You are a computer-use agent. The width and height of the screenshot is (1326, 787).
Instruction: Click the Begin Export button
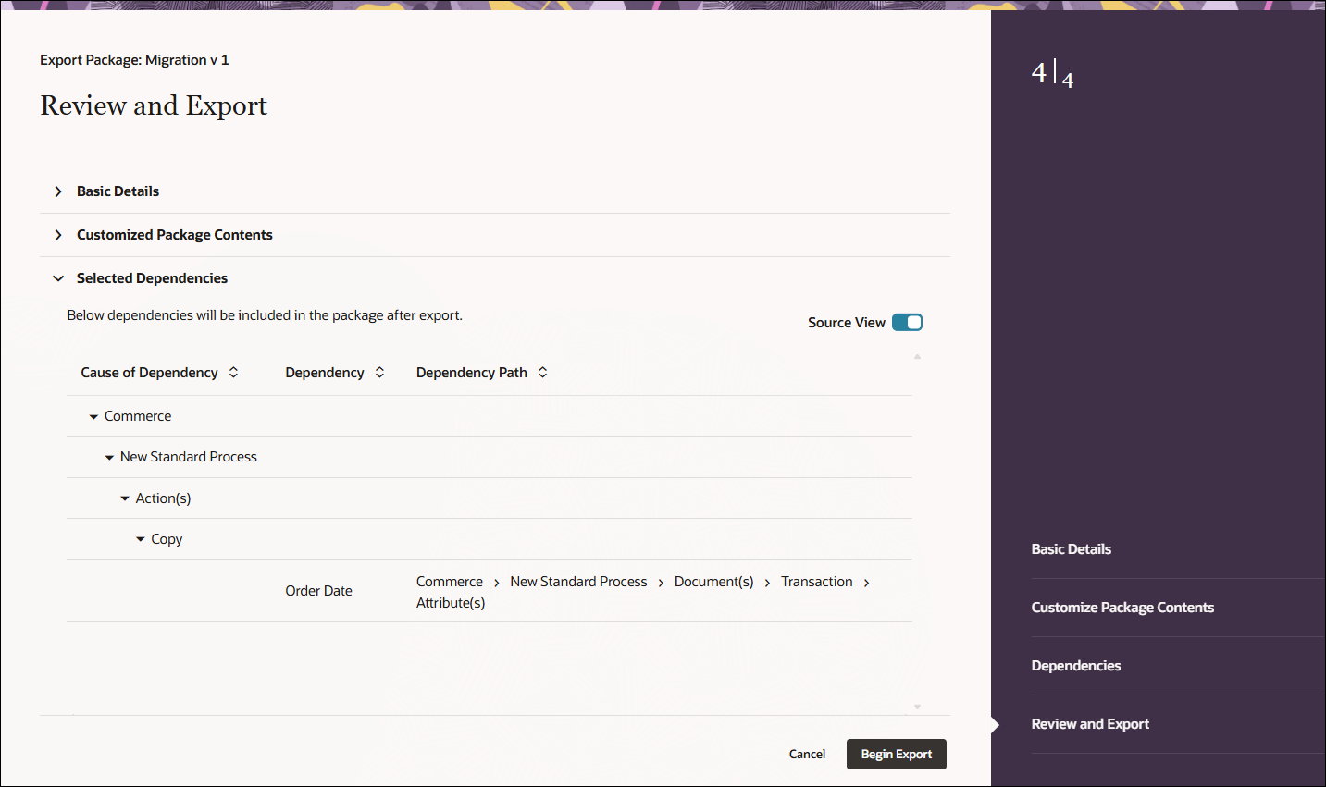pyautogui.click(x=896, y=755)
